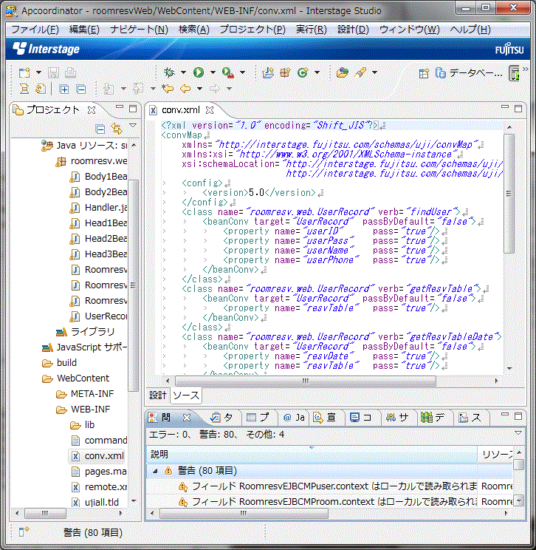
Task: Close the Problems view tab
Action: pos(187,418)
